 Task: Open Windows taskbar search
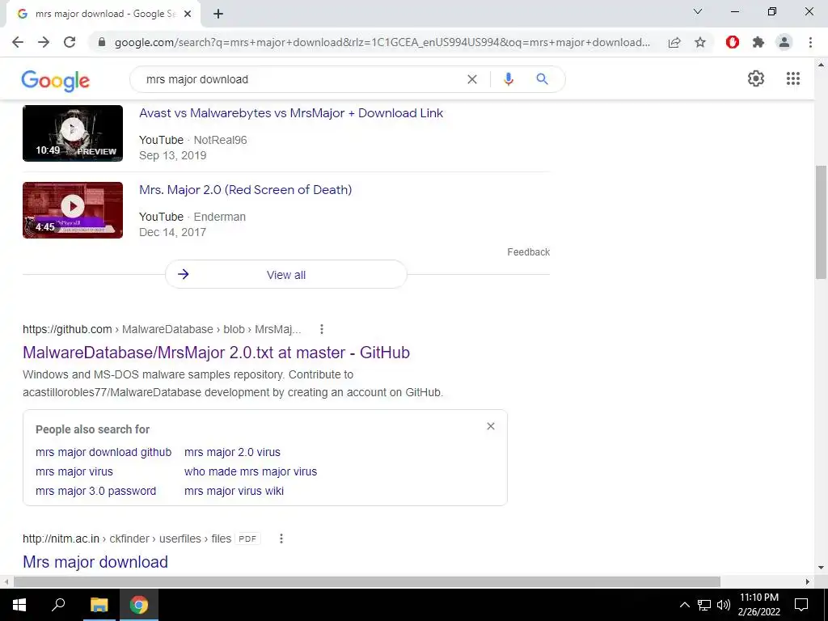pyautogui.click(x=58, y=605)
